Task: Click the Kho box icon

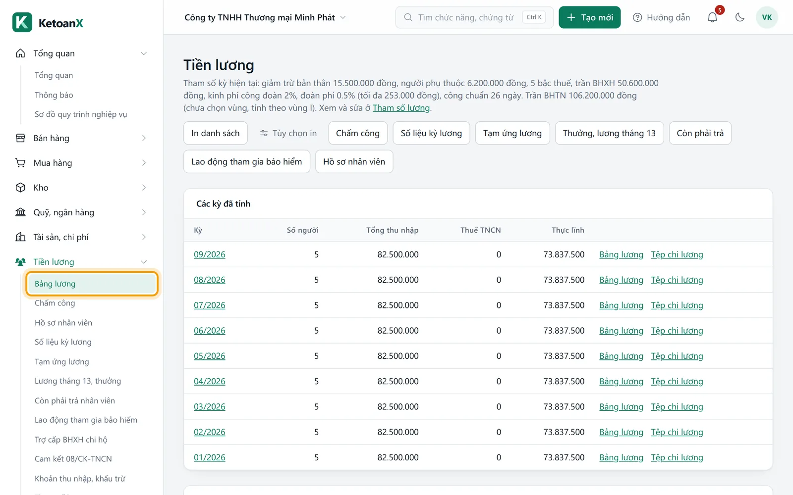Action: pyautogui.click(x=20, y=188)
